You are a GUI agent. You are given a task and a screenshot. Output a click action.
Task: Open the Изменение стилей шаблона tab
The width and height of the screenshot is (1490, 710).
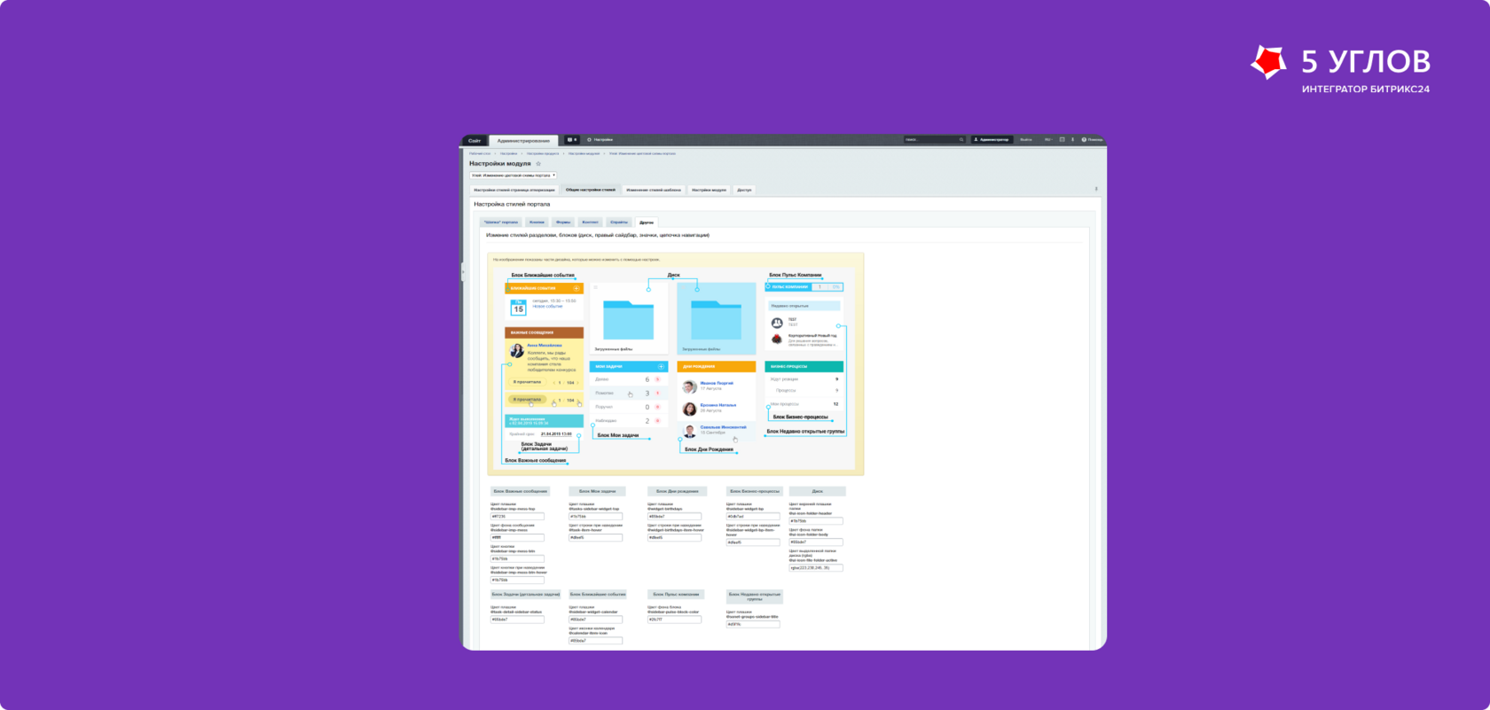point(654,190)
